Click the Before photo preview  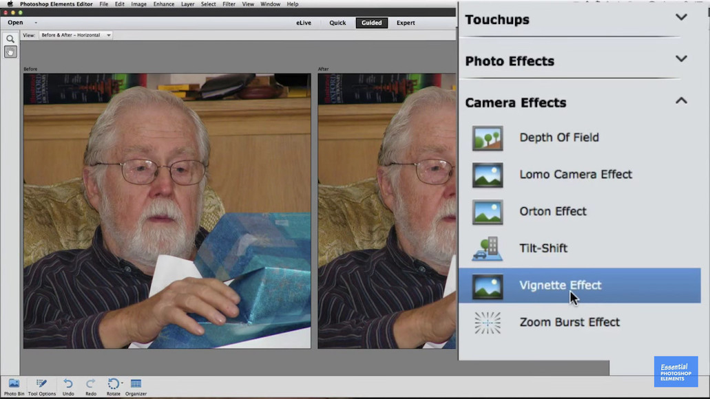167,211
